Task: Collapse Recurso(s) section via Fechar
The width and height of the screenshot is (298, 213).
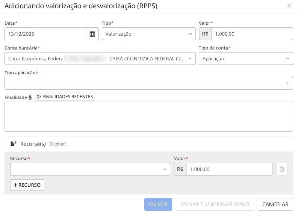Action: pos(58,144)
